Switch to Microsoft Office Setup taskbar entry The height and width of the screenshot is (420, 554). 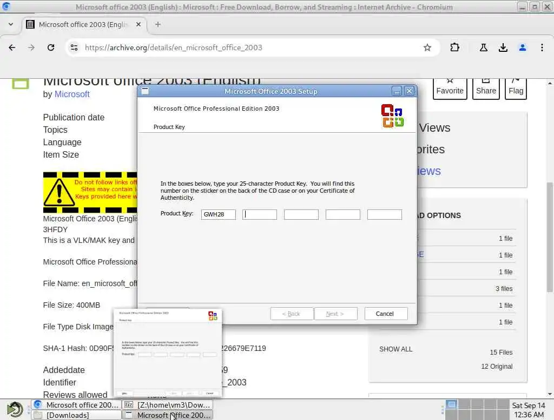pos(168,415)
